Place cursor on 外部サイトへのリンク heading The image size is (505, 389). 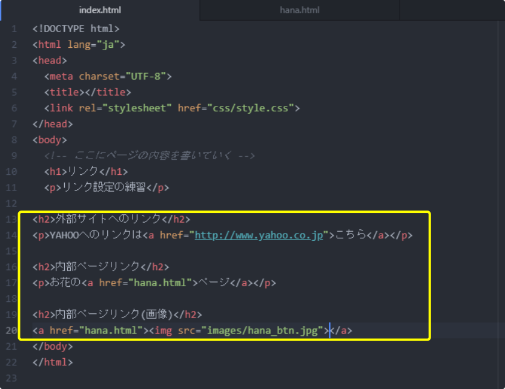[108, 219]
